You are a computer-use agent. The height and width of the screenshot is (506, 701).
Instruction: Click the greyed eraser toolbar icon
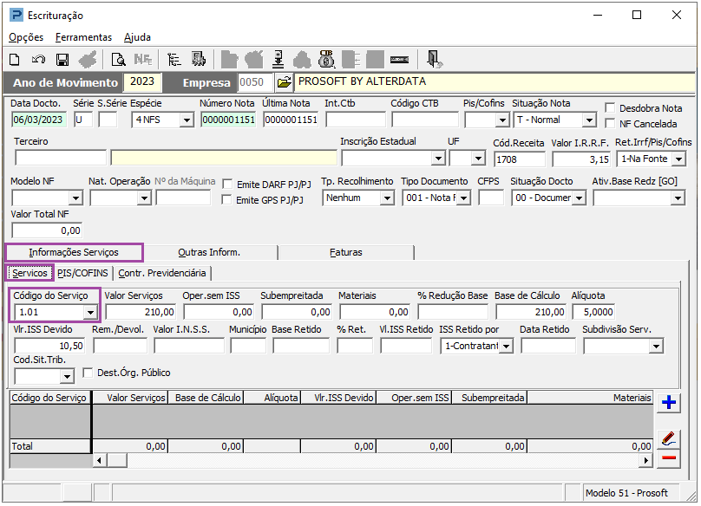click(x=87, y=60)
